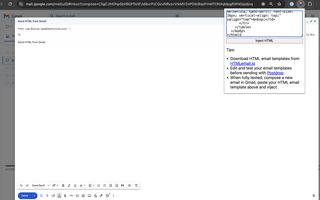This screenshot has height=200, width=320.
Task: Click the blue document icon beside Send
Action: [41, 196]
